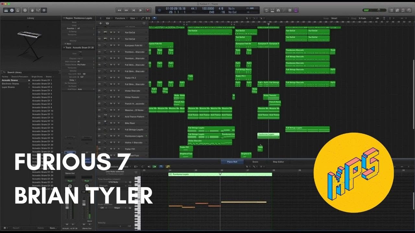Open the Smart Controls knob button
The width and height of the screenshot is (415, 233).
pyautogui.click(x=32, y=10)
